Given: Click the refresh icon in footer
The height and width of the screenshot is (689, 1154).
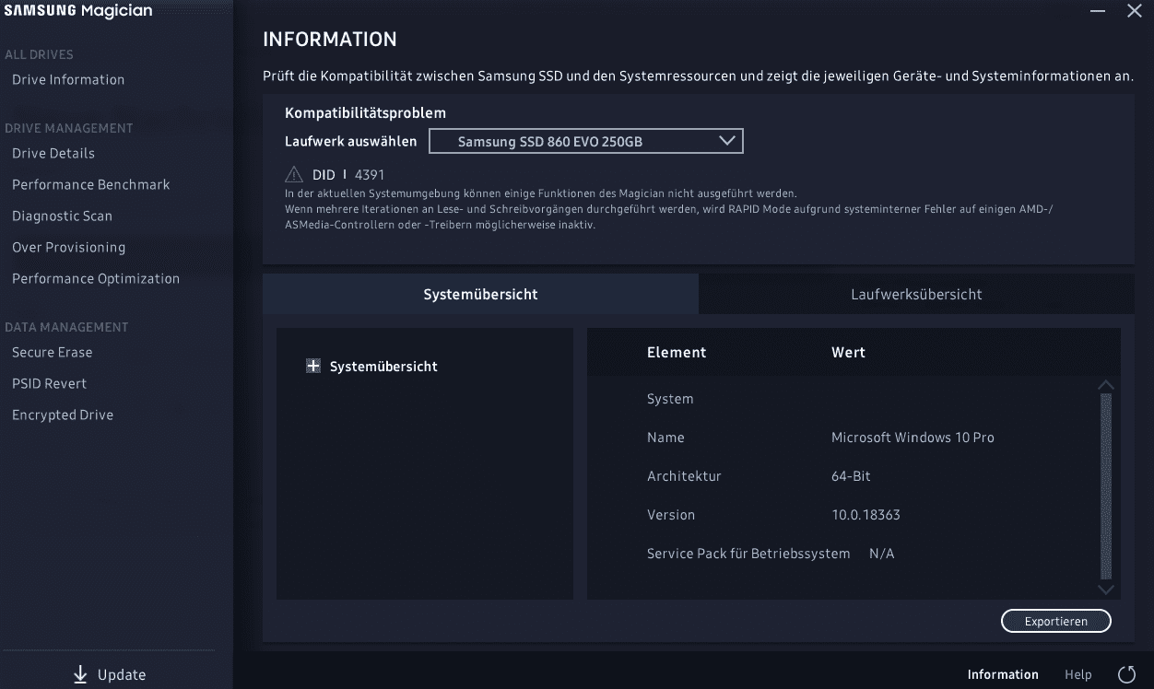Looking at the screenshot, I should 1126,675.
